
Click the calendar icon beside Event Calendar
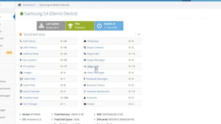tap(21, 91)
